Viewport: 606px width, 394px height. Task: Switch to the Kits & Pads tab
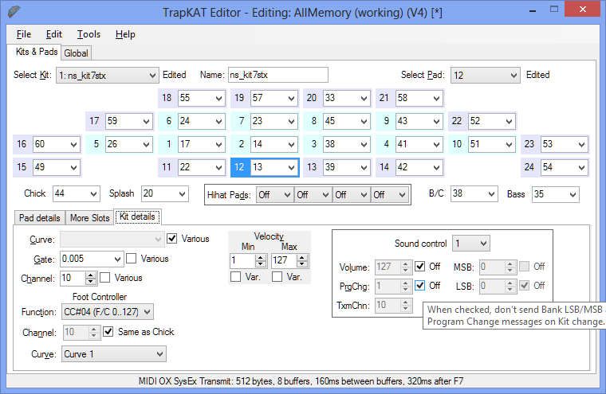(x=37, y=52)
